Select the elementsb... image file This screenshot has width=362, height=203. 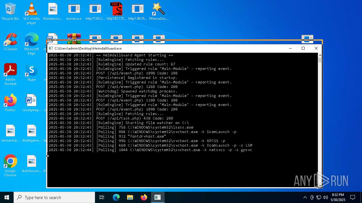coord(10,133)
